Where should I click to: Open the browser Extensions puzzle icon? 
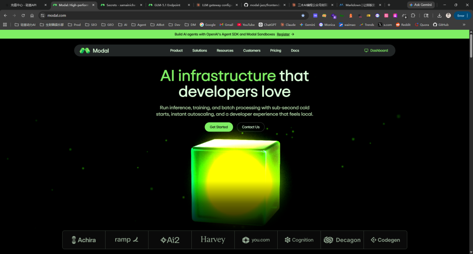tap(413, 15)
